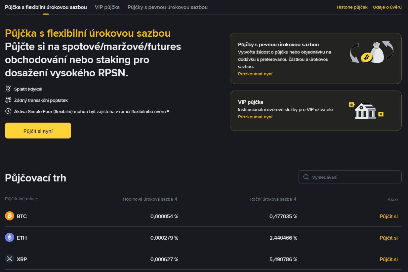Switch to the 'VIP půjčka' tab
408x272 pixels.
pyautogui.click(x=107, y=7)
